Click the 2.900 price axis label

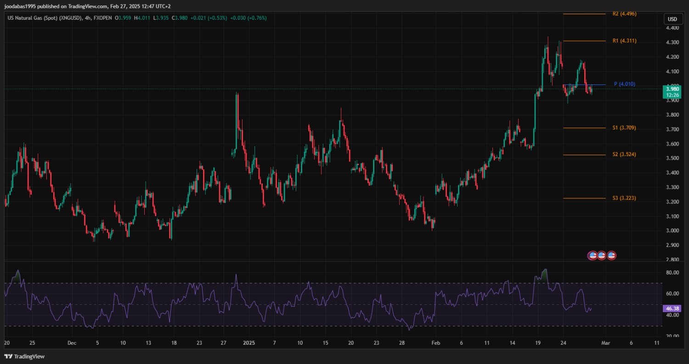pos(672,245)
